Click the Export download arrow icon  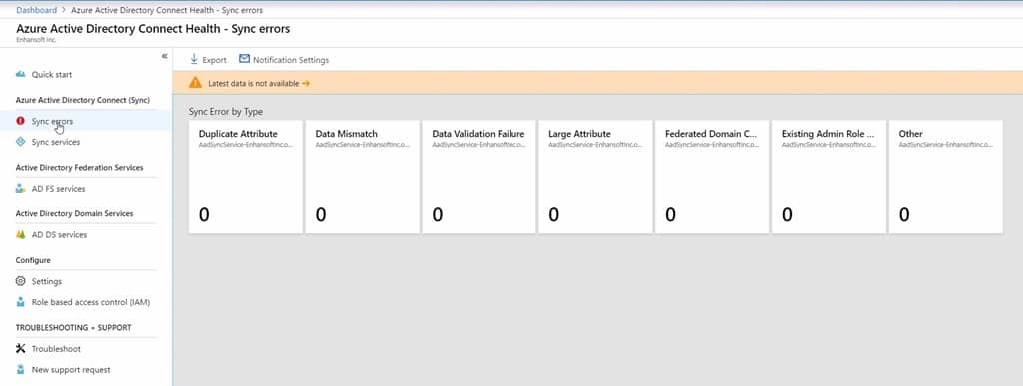point(194,59)
